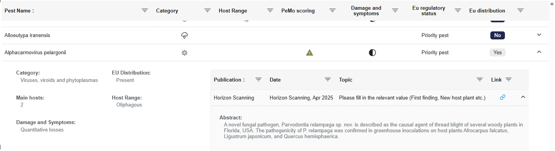Open filter menu for PeMo scoring column
The height and width of the screenshot is (151, 555).
coord(332,11)
